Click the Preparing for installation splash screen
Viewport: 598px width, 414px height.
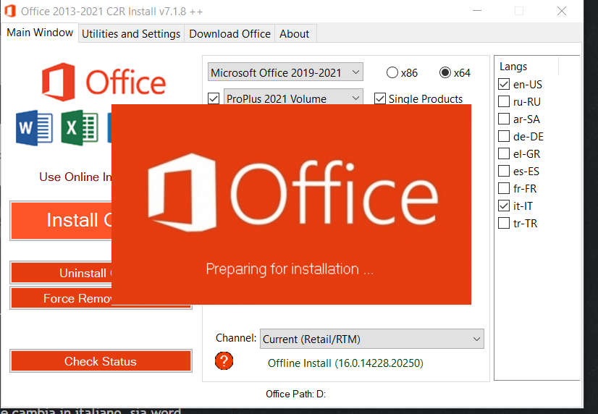point(291,204)
